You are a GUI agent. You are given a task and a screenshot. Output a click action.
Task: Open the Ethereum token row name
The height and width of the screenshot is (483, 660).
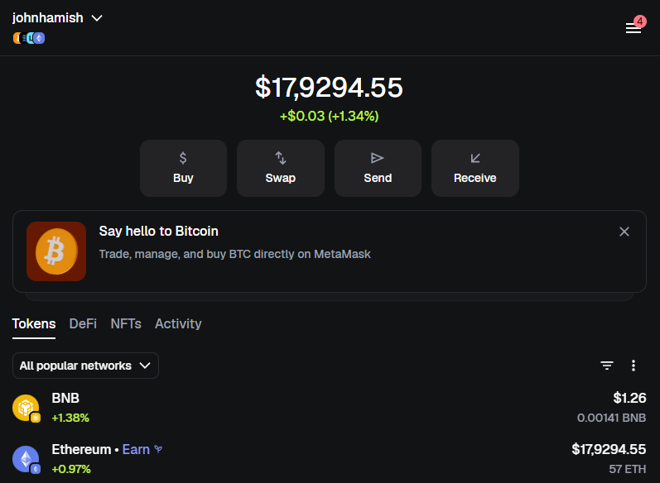click(81, 449)
